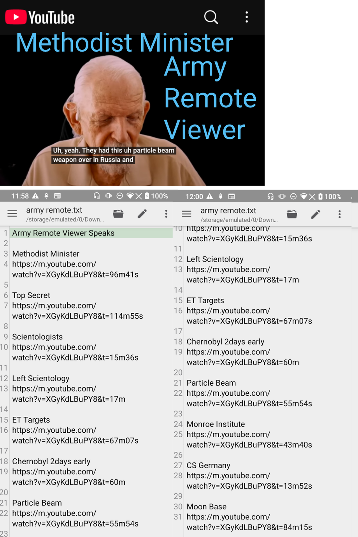Tap the YouTube search magnifier icon
The height and width of the screenshot is (537, 358).
point(211,17)
